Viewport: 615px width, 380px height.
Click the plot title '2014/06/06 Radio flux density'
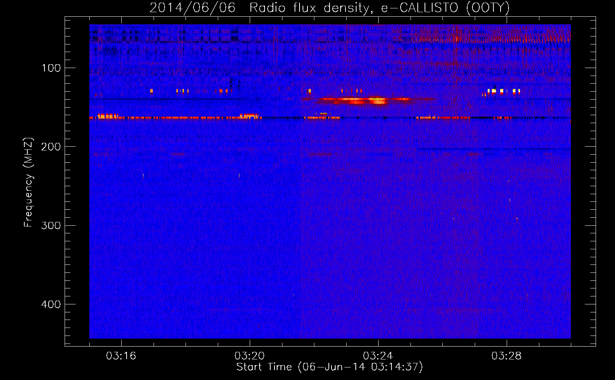click(262, 8)
